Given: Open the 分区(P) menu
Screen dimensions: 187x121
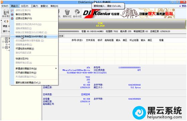Looking at the screenshot, I should (x=24, y=6).
